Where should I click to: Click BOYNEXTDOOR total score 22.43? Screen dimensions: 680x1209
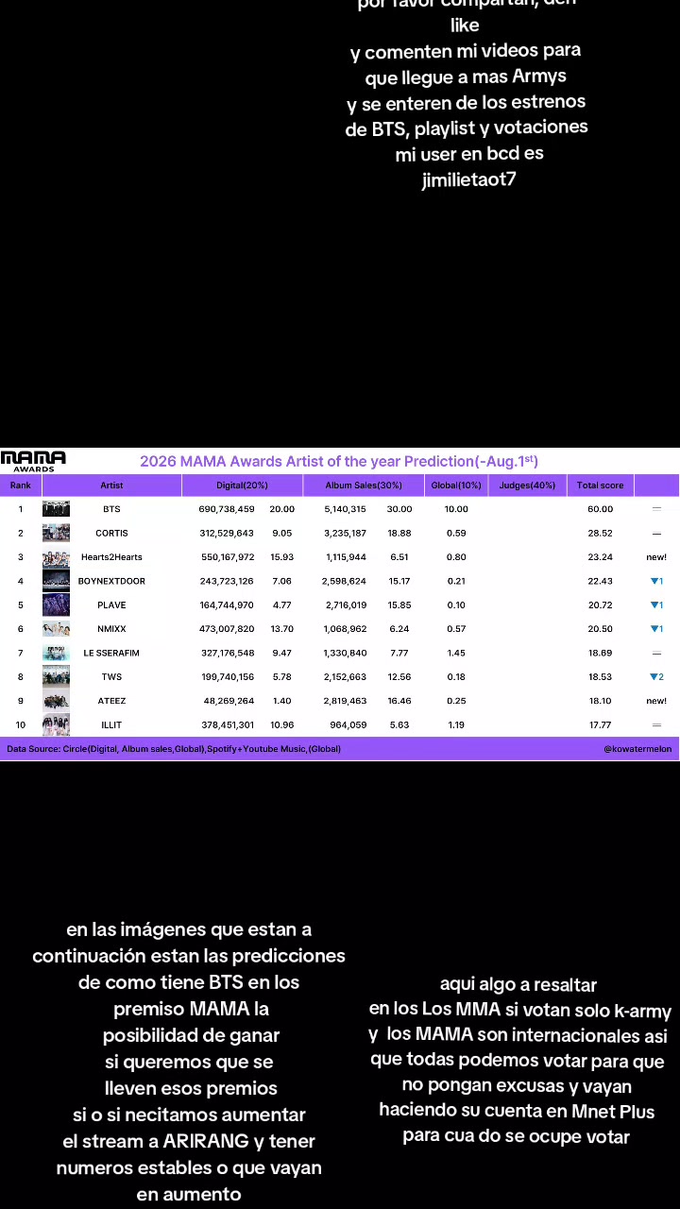point(601,581)
